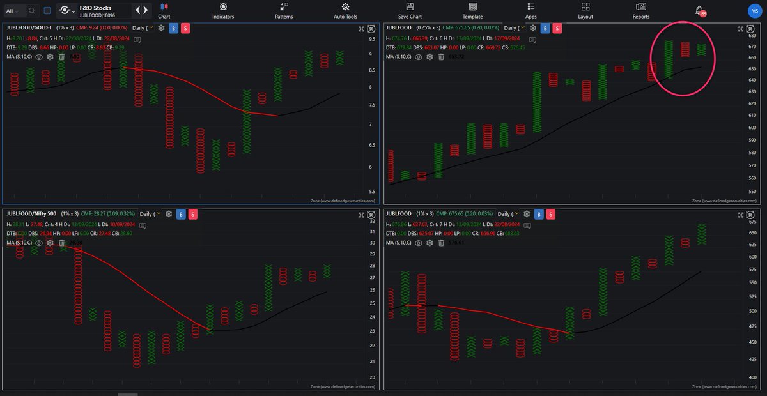Toggle MA visibility eye on JUBLFOOD/GOLD-I chart
This screenshot has width=767, height=396.
[x=39, y=57]
